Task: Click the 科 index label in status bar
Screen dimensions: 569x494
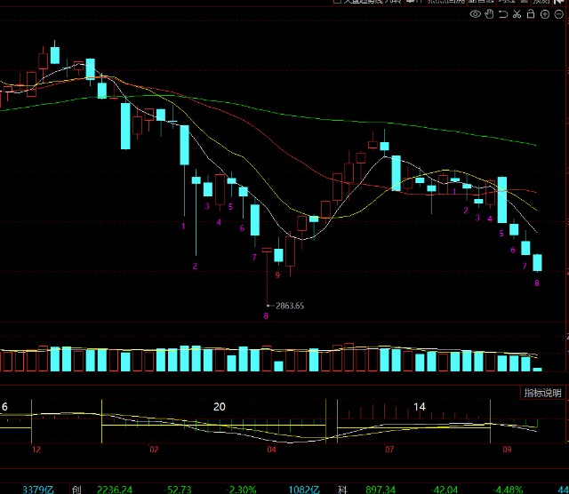Action: pos(342,490)
